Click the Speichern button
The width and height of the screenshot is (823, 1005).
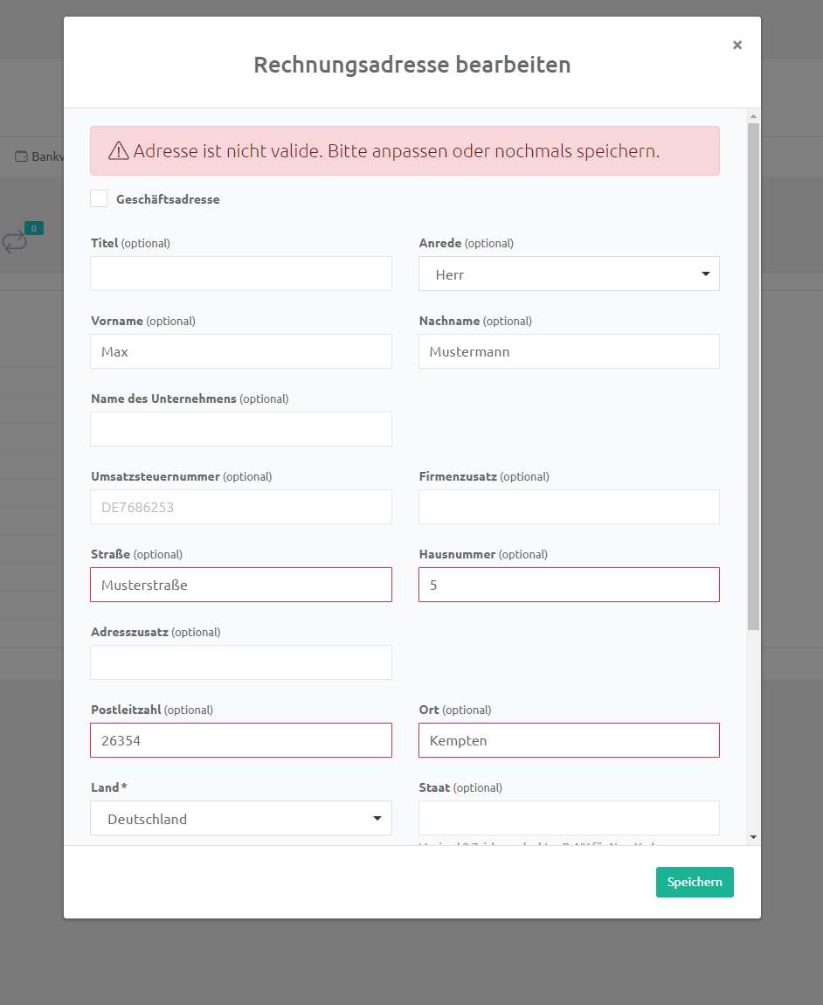click(695, 882)
